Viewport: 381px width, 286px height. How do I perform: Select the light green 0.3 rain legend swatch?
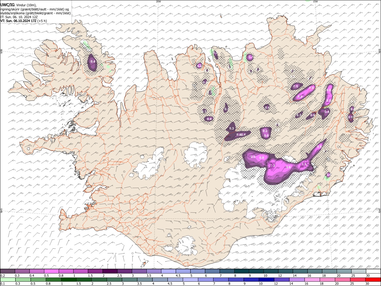point(23,279)
